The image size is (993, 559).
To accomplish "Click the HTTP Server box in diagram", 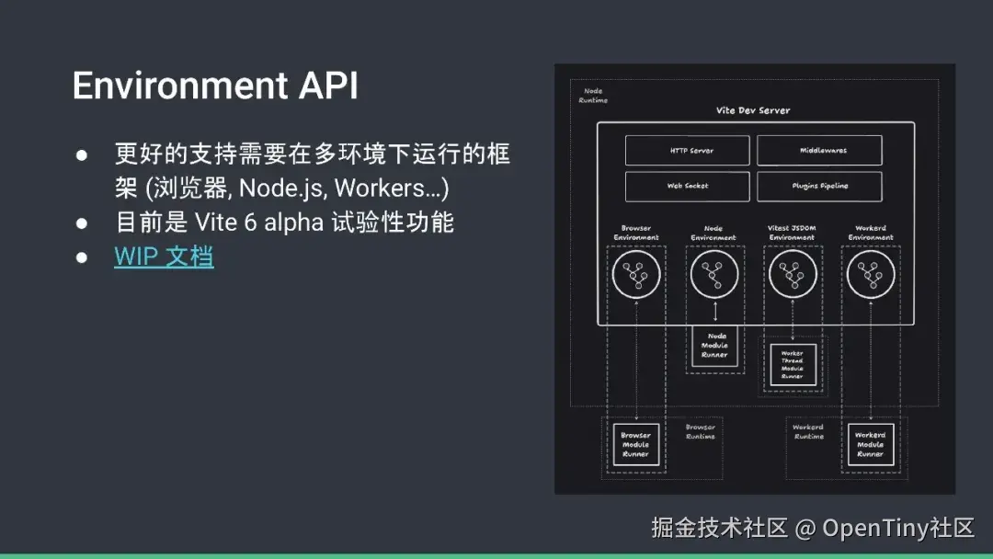I will [x=687, y=151].
